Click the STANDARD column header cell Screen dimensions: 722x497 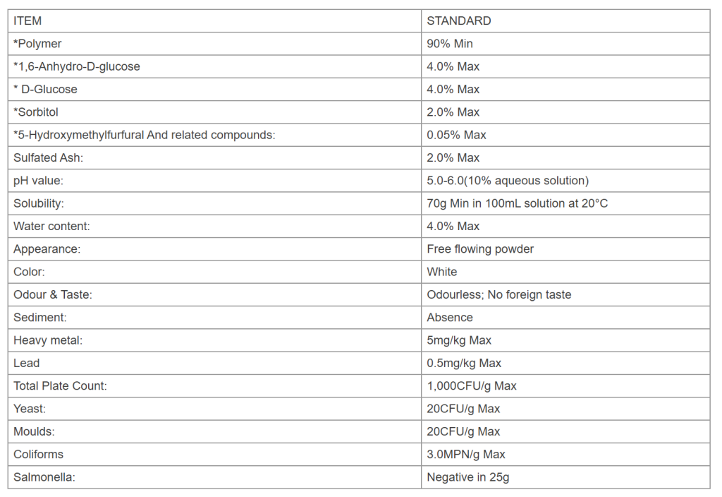tap(565, 20)
